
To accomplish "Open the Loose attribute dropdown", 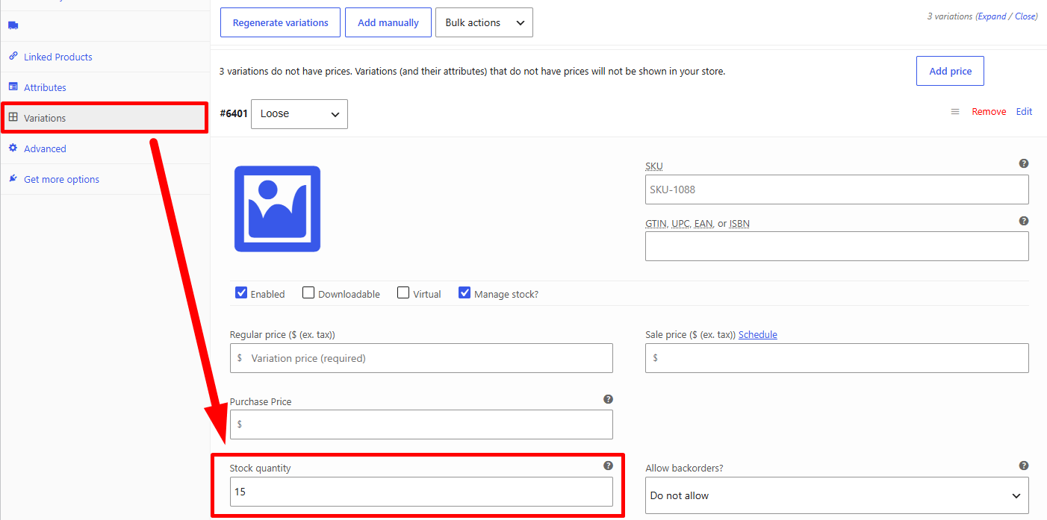I will click(x=299, y=113).
